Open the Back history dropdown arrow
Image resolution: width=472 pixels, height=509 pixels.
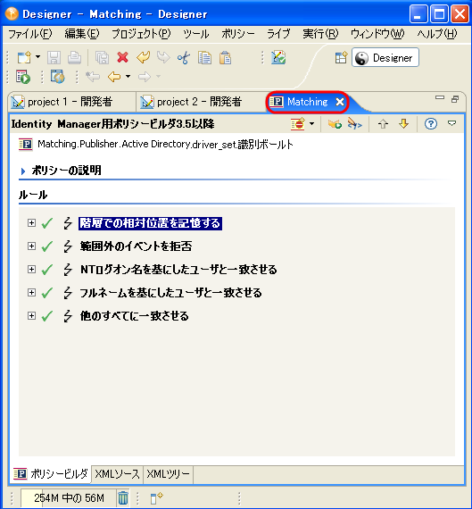coord(128,77)
